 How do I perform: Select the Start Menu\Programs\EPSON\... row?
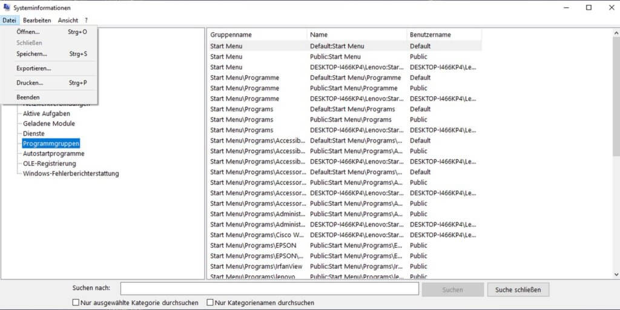345,256
